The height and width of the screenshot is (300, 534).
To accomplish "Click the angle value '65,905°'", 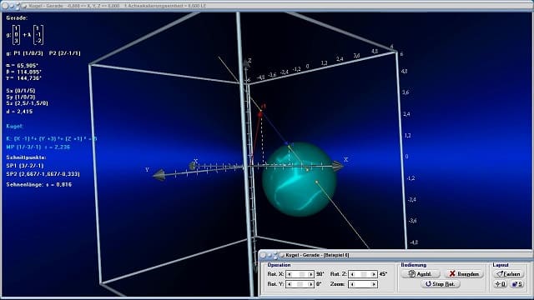I will [x=28, y=65].
